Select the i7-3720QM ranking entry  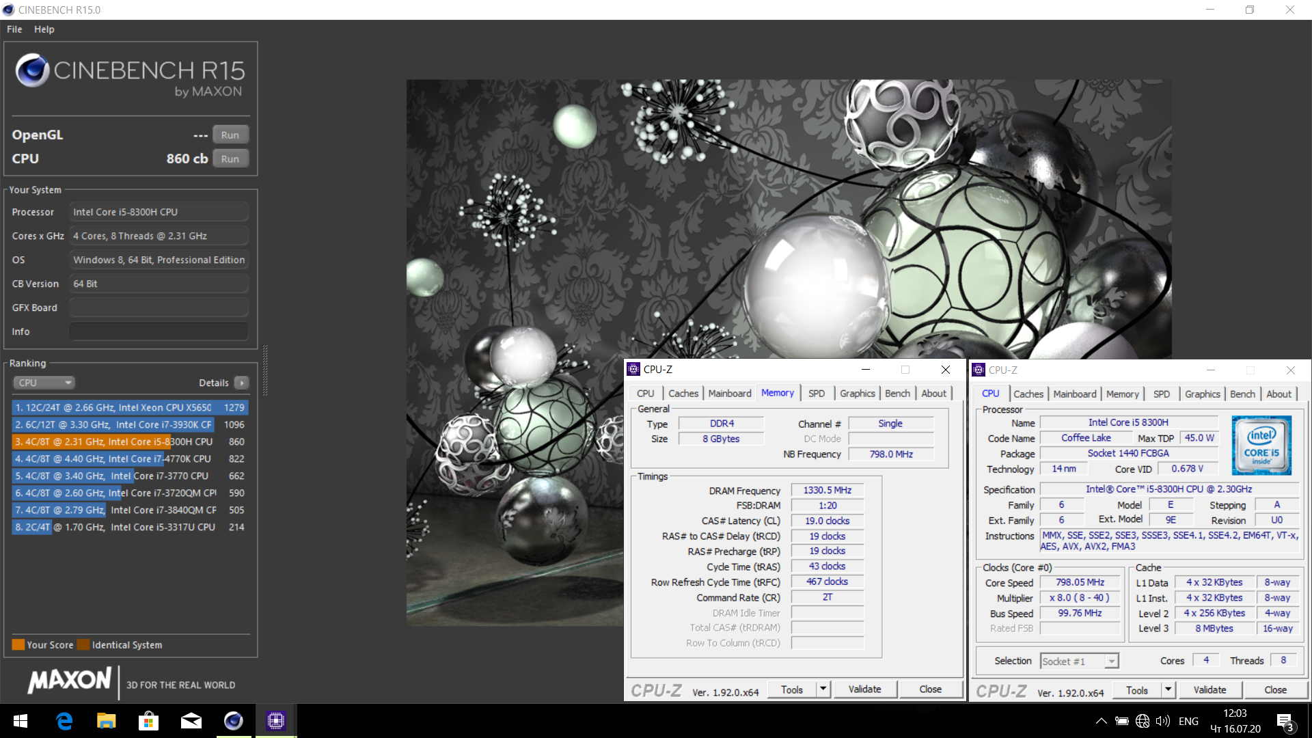pyautogui.click(x=130, y=493)
